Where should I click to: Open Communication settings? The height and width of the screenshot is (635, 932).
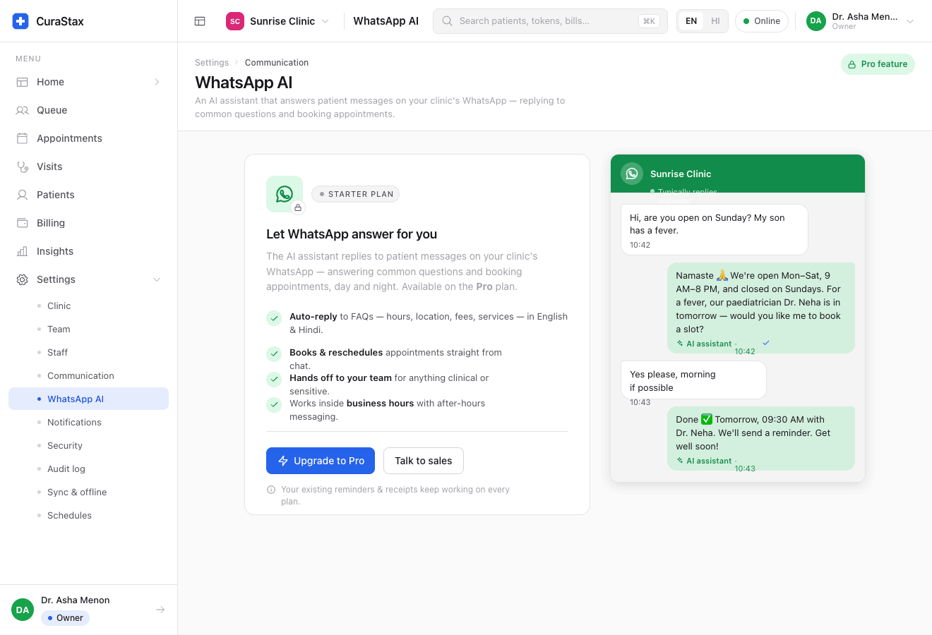coord(88,375)
